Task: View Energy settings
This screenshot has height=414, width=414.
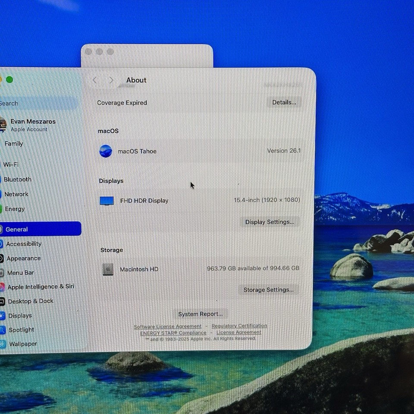Action: [x=14, y=209]
